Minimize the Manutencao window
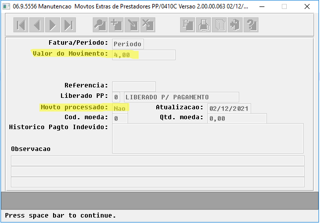Screen dimensions: 320x223 [262, 6]
